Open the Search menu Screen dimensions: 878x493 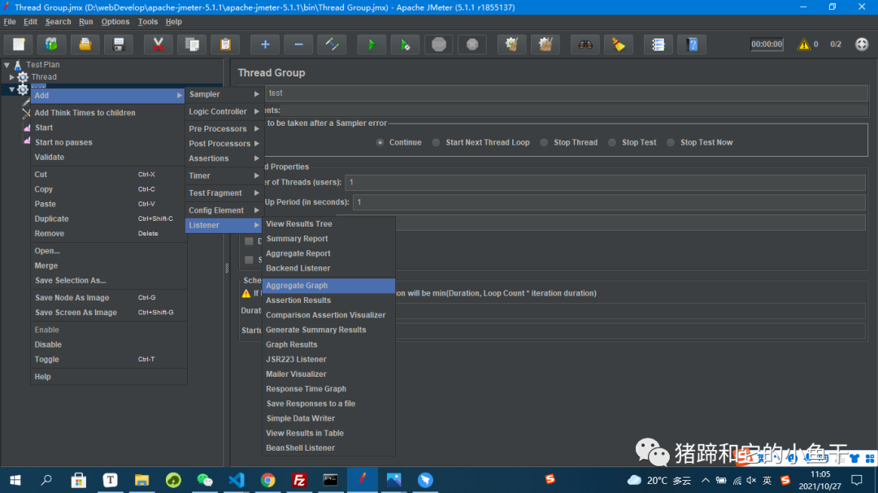tap(59, 22)
